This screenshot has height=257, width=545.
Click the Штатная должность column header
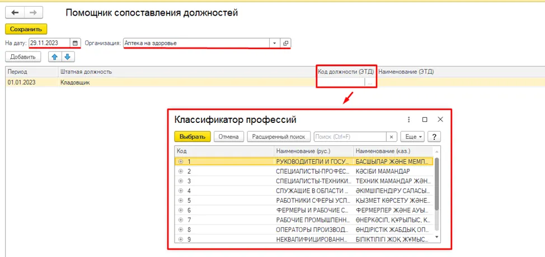point(187,72)
